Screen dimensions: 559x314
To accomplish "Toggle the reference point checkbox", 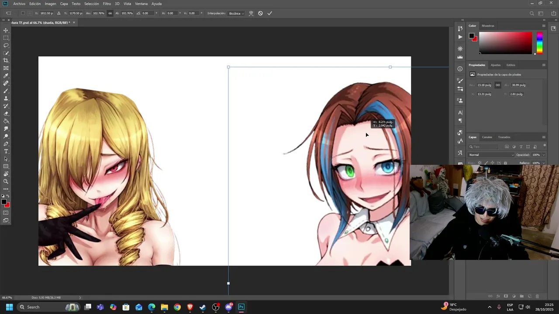I will click(x=23, y=13).
